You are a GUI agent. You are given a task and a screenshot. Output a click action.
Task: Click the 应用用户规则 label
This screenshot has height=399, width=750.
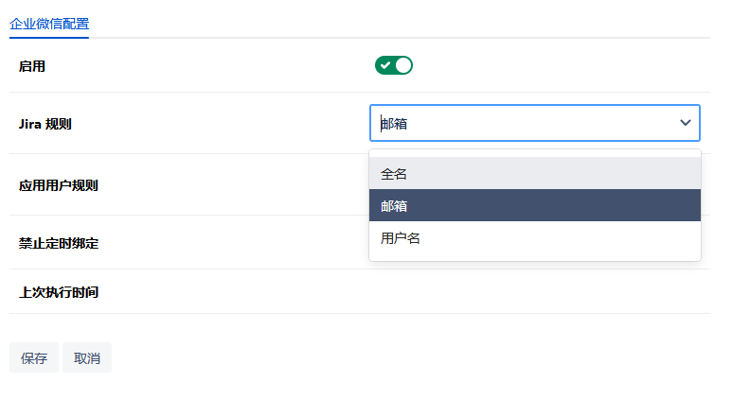click(x=59, y=185)
